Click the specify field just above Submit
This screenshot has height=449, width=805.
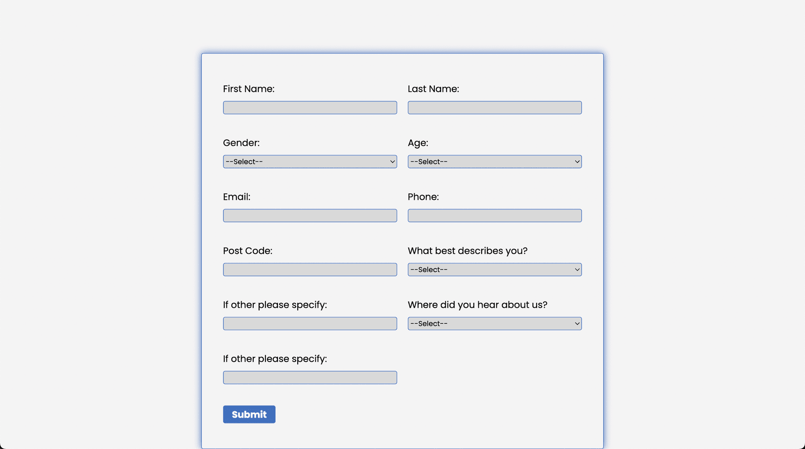310,378
